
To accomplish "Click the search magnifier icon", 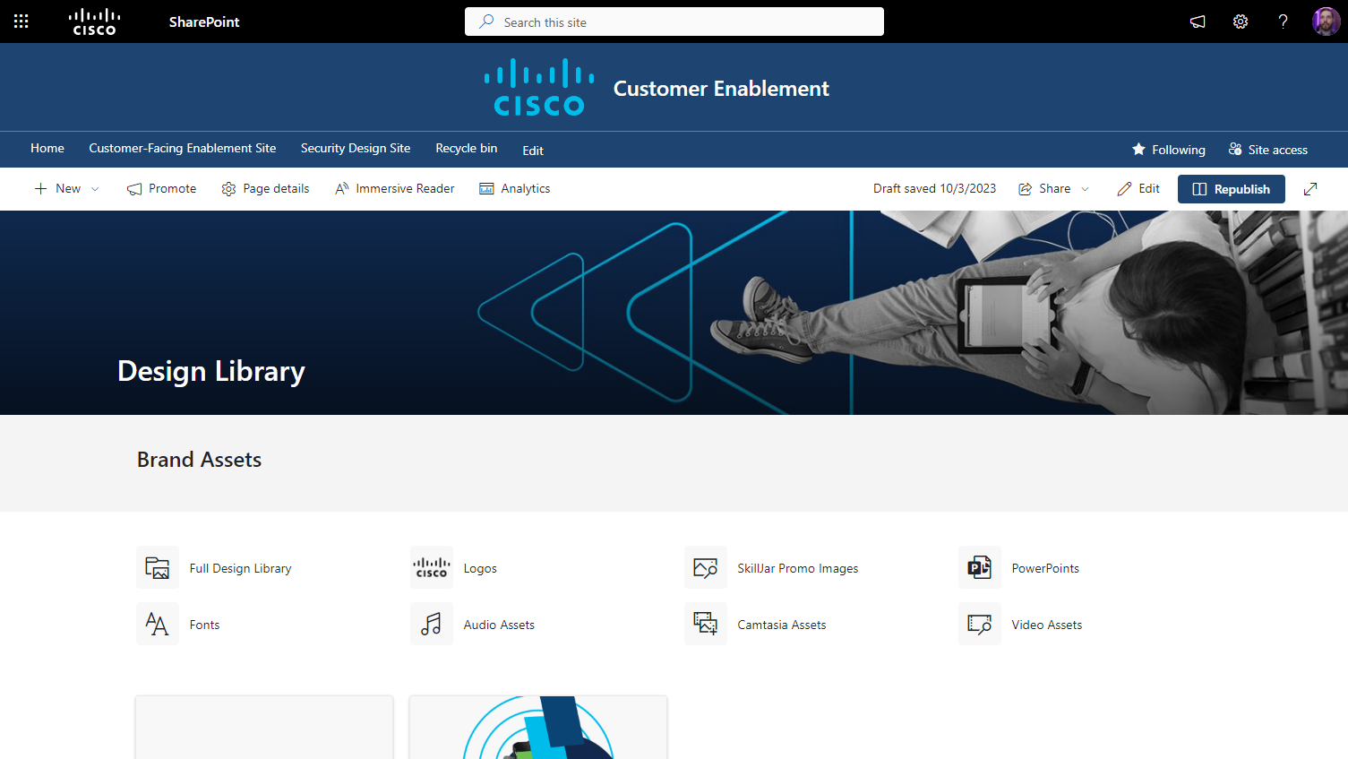I will [x=486, y=22].
